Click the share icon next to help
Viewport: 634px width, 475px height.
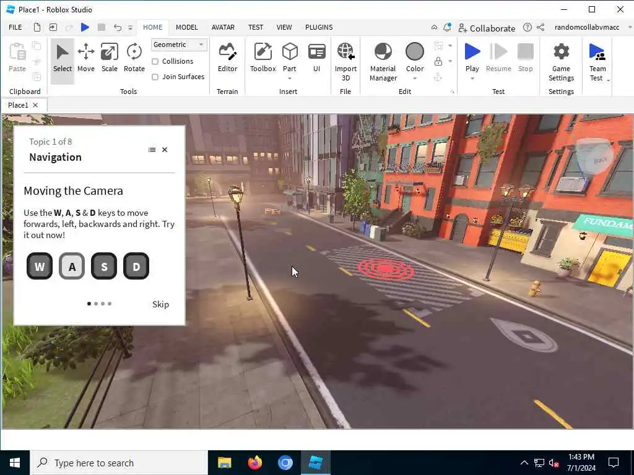pyautogui.click(x=541, y=27)
